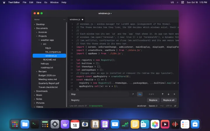210x131 pixels.
Task: Open Quarterly Report.pdf file
Action: coord(49,83)
